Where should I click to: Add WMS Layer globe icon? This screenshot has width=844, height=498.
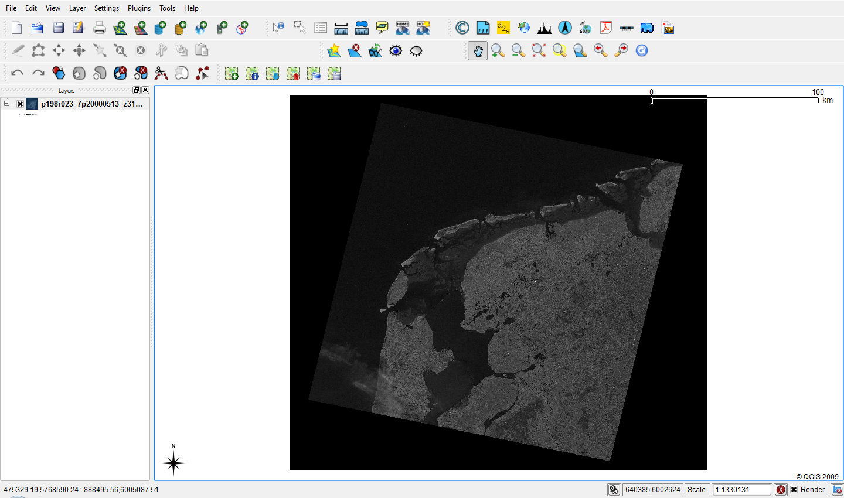pos(202,28)
